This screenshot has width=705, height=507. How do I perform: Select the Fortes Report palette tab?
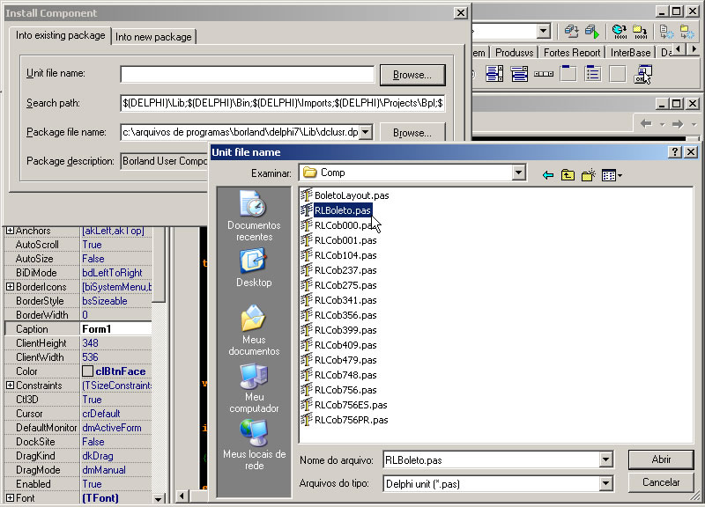573,52
